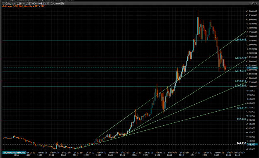Click the title text 'Gold, spot (USD) - 1,227.400'
Image resolution: width=259 pixels, height=158 pixels.
21,3
